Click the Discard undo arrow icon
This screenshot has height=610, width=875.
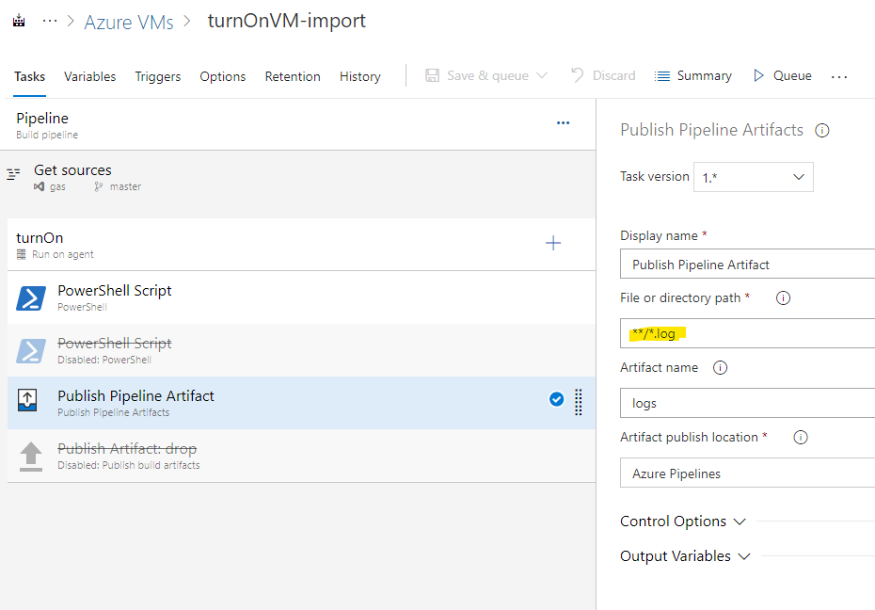578,74
